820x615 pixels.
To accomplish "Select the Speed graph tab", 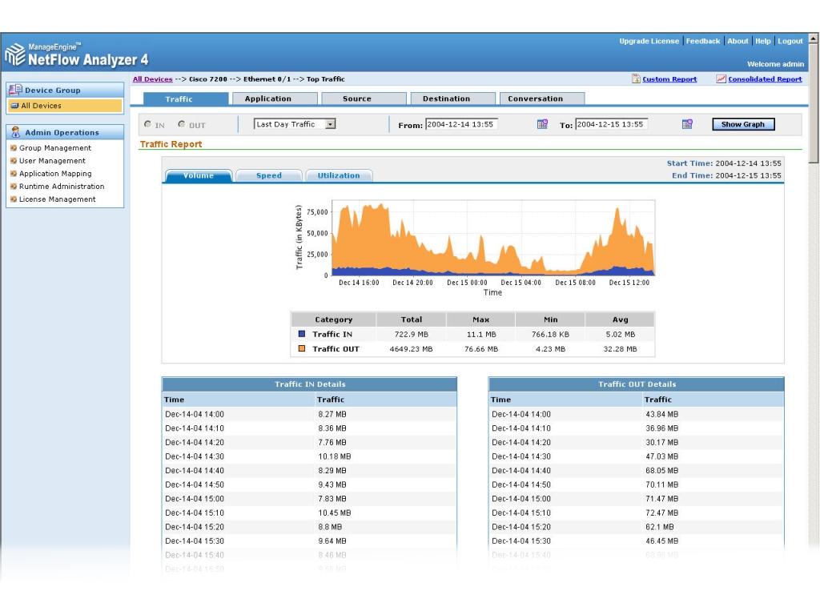I will point(269,175).
